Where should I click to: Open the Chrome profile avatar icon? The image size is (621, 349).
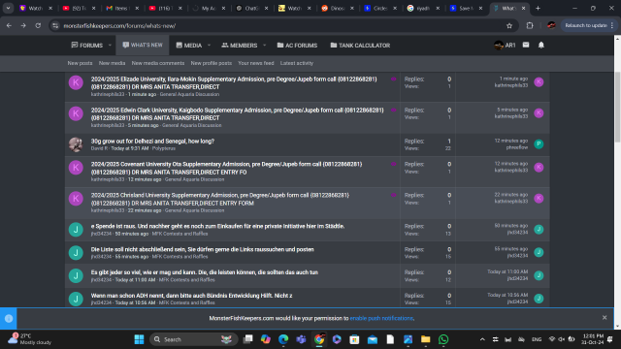pos(551,26)
